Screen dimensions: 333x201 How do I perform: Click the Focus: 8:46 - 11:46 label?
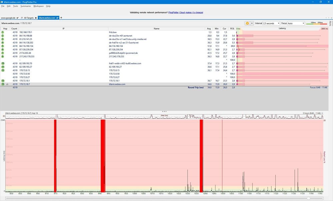(318, 87)
